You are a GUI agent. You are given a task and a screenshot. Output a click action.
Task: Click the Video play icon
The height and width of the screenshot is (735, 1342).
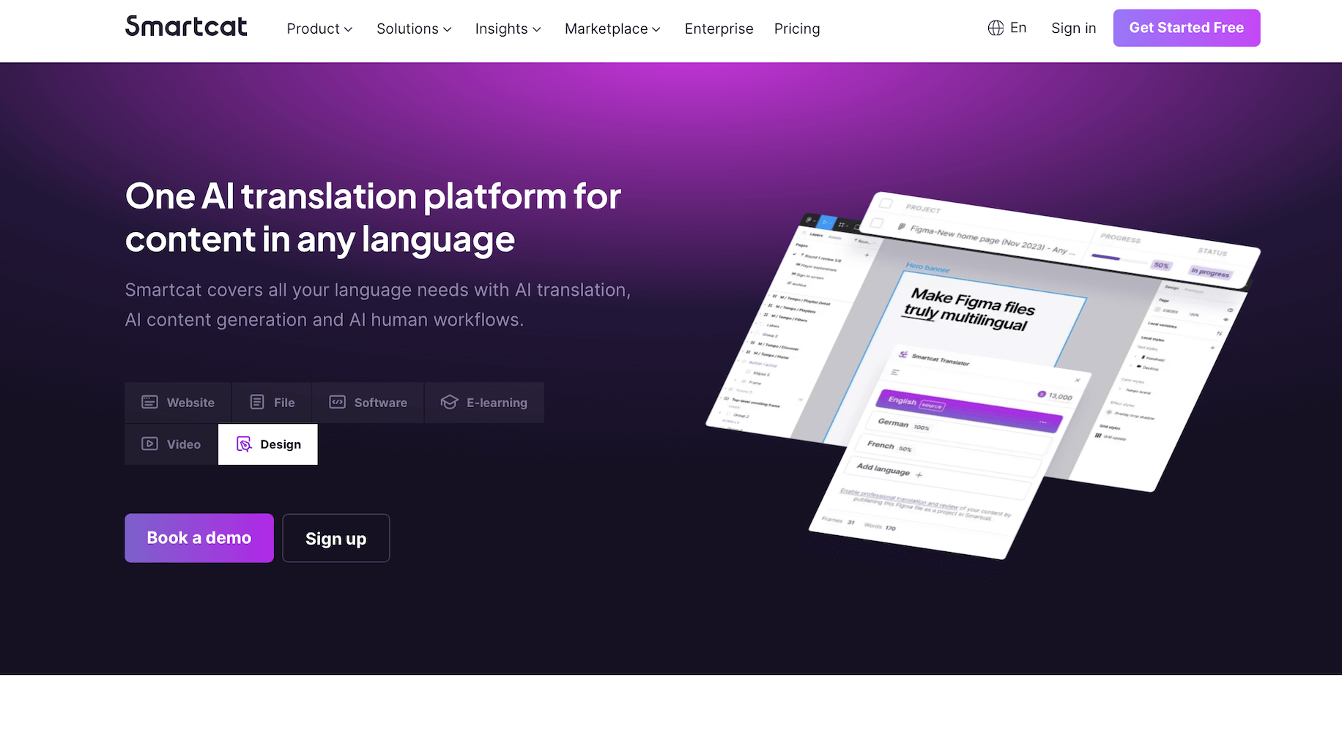(x=150, y=444)
